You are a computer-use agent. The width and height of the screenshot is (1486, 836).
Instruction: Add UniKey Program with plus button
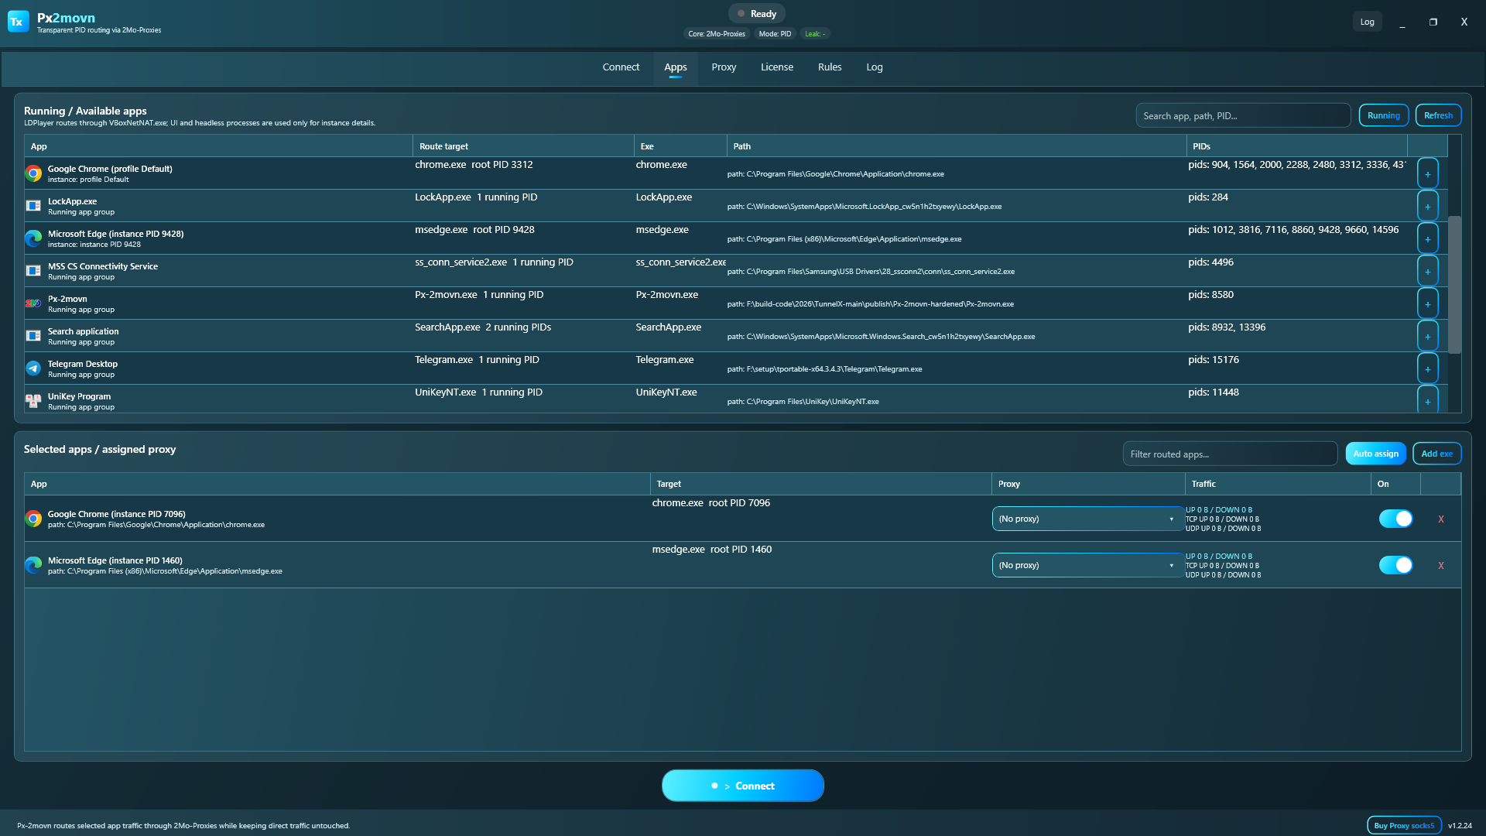[1428, 399]
